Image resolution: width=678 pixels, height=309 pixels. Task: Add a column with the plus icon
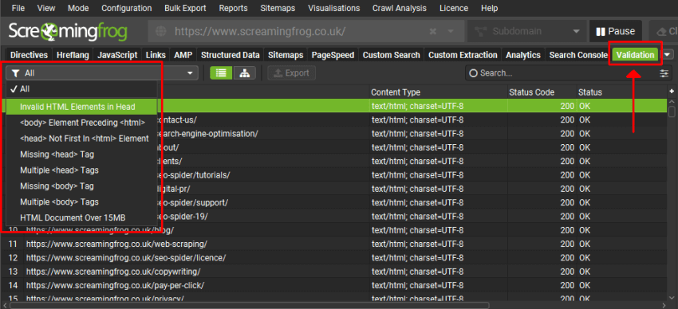[672, 92]
